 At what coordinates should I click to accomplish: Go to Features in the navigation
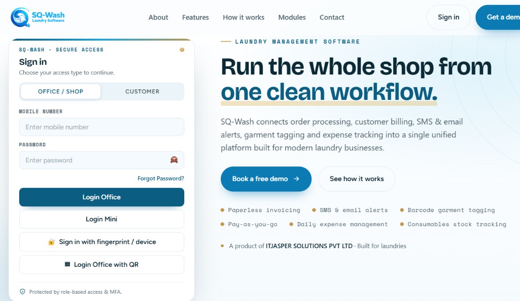coord(195,17)
